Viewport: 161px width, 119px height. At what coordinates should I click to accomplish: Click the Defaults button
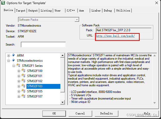click(x=107, y=113)
